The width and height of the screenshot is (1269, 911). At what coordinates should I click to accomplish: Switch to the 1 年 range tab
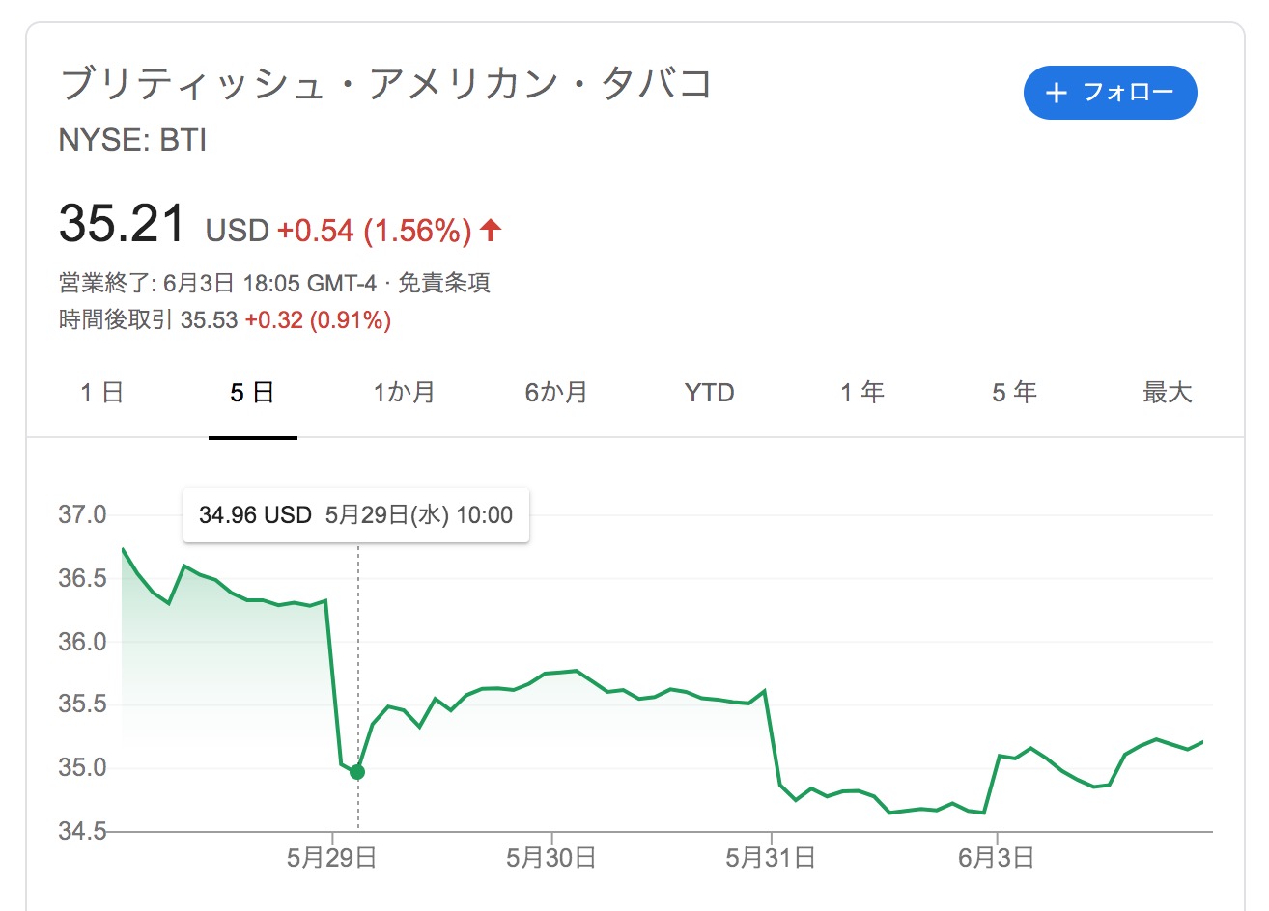coord(861,393)
